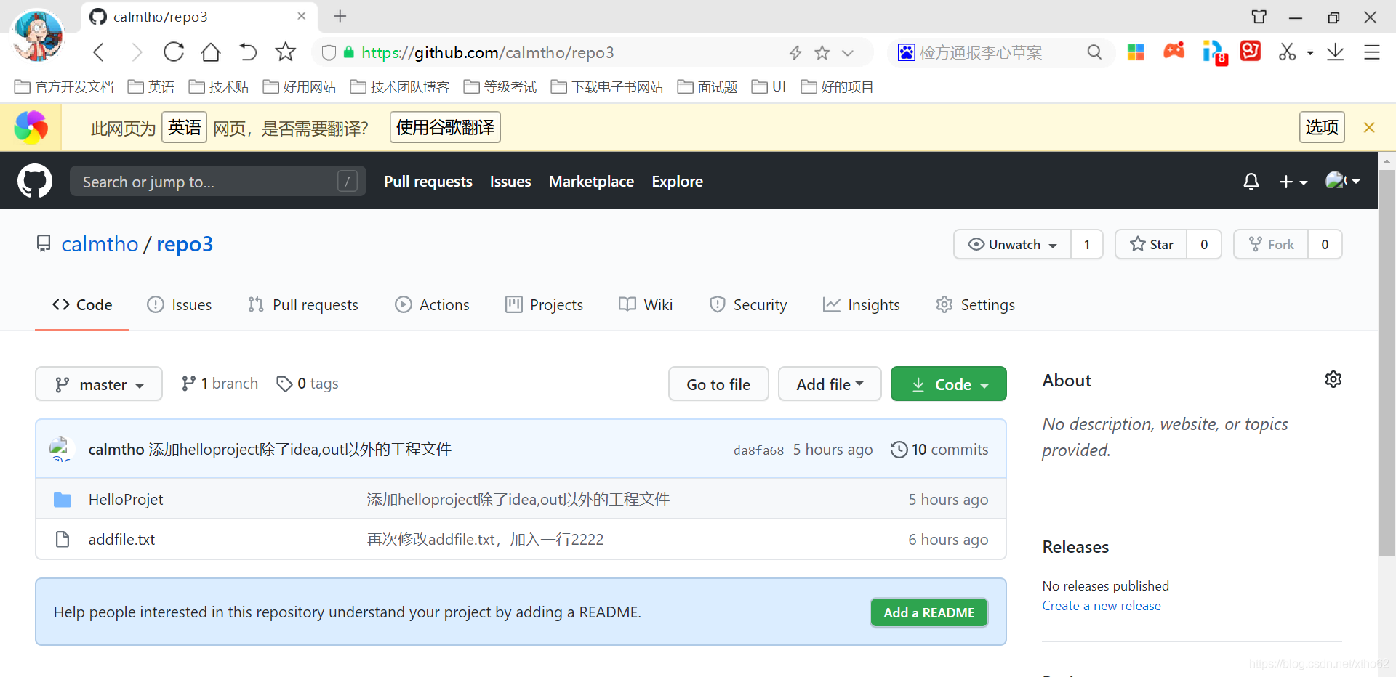The height and width of the screenshot is (677, 1396).
Task: Expand the master branch dropdown
Action: point(99,384)
